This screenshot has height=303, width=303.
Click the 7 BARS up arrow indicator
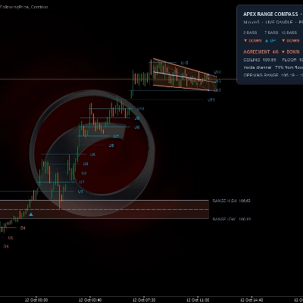pyautogui.click(x=267, y=41)
